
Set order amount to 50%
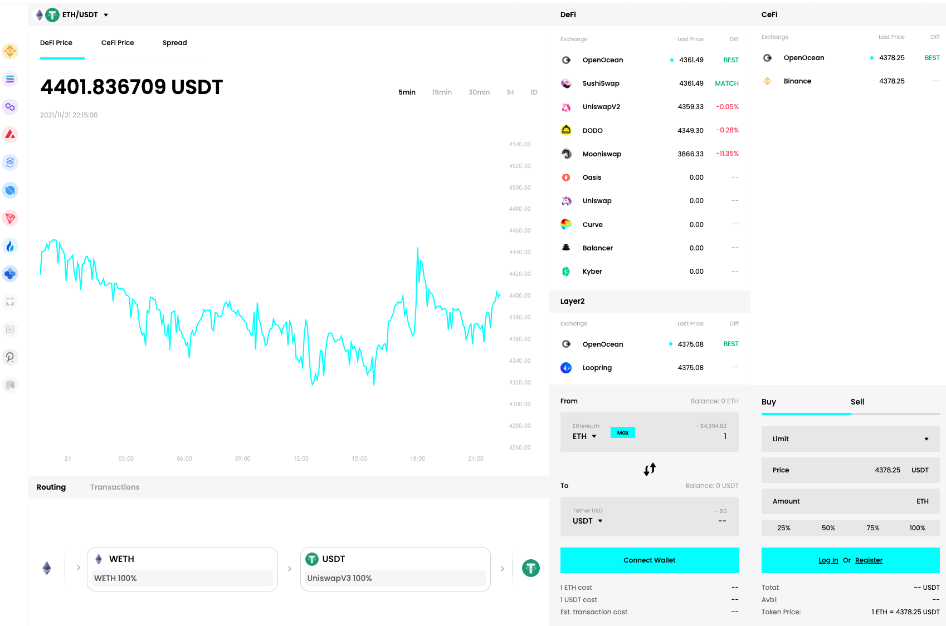pos(828,528)
